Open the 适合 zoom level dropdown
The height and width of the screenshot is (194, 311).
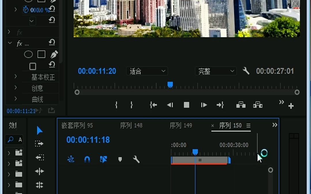pos(147,71)
